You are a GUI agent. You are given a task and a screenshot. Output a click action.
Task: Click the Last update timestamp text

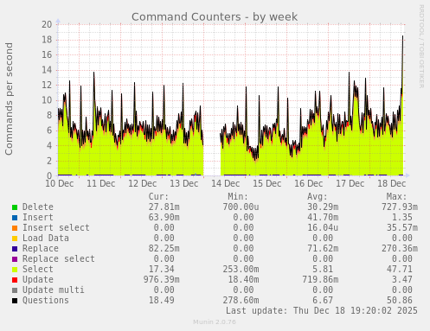pyautogui.click(x=322, y=311)
